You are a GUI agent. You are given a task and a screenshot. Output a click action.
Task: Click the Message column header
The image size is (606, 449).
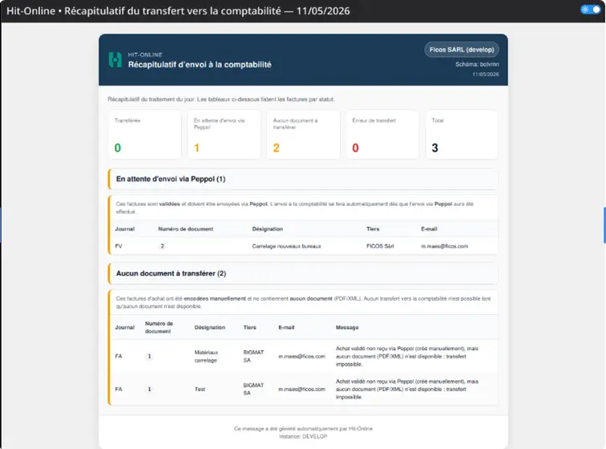point(347,327)
